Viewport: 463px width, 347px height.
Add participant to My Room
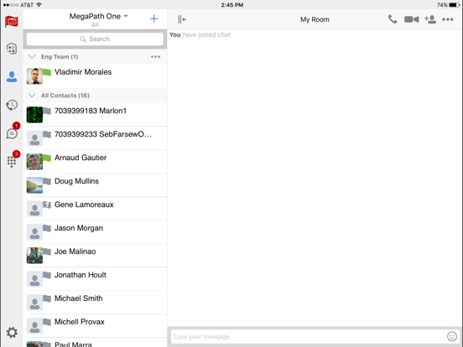(x=430, y=19)
